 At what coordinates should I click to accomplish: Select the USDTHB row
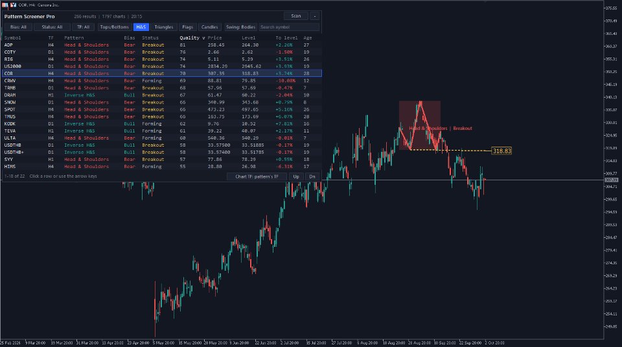tap(162, 145)
